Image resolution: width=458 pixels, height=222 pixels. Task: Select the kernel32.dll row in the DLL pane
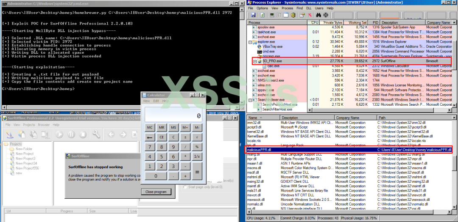[x=349, y=132]
